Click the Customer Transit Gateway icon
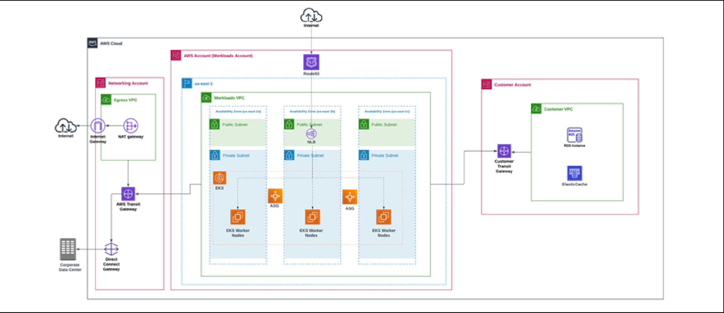The width and height of the screenshot is (724, 313). point(504,151)
